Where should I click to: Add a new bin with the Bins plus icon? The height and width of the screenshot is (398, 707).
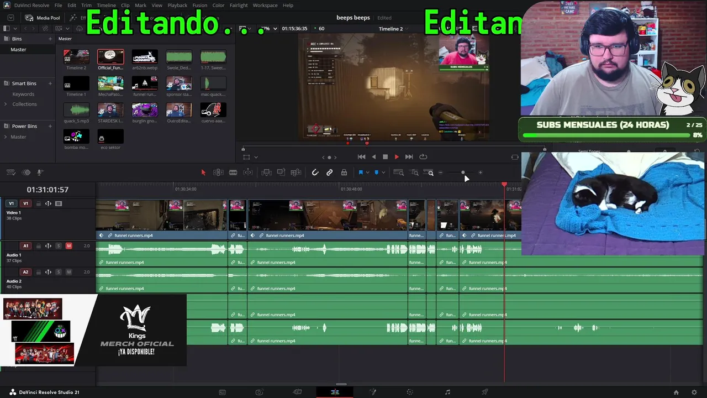[x=50, y=39]
